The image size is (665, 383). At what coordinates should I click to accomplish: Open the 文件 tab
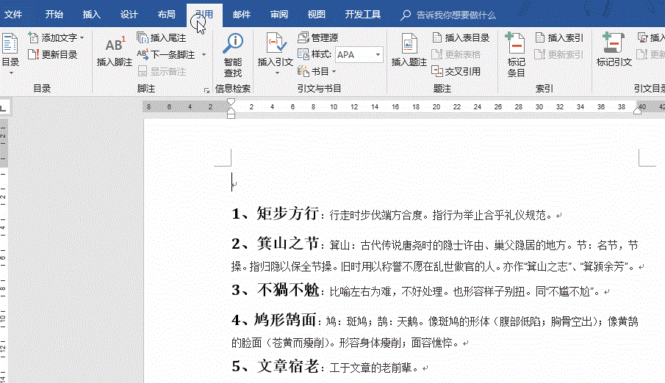point(13,15)
